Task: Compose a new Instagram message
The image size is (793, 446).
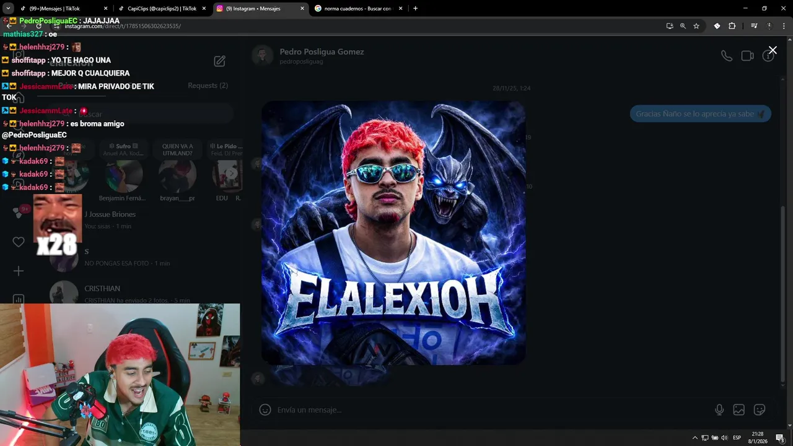Action: click(220, 61)
